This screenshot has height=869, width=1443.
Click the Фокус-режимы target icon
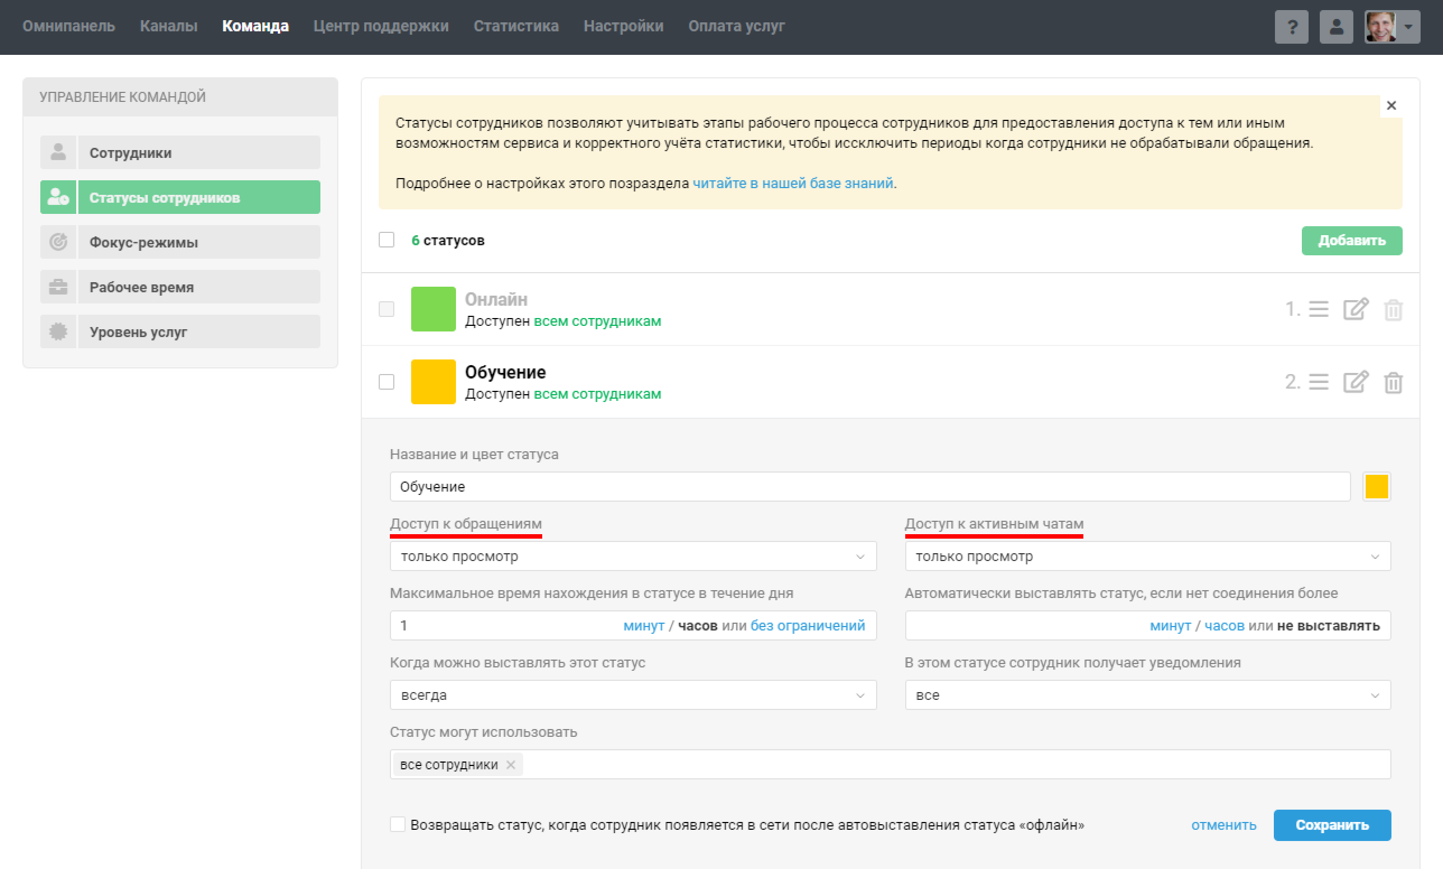58,242
